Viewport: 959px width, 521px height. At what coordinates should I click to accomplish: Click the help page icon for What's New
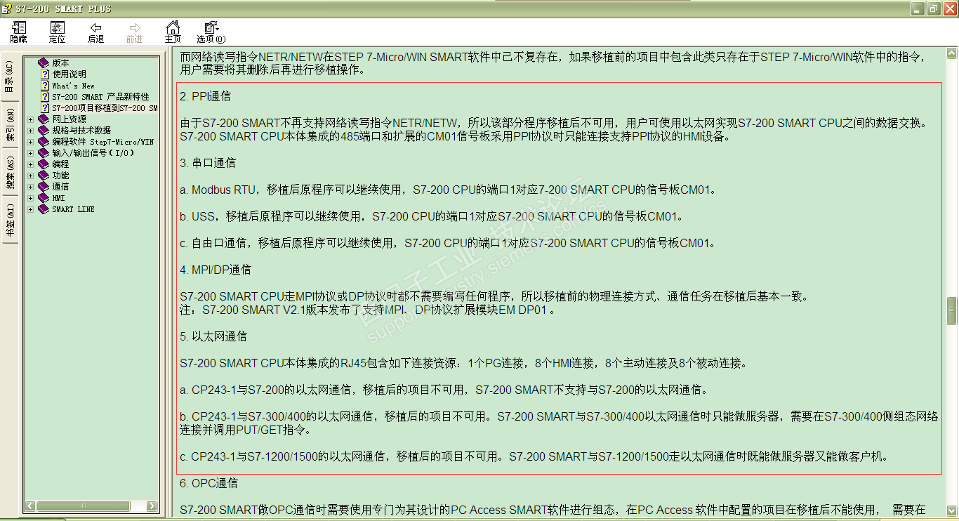click(x=44, y=85)
